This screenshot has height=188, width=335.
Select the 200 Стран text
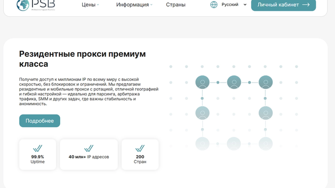[140, 159]
